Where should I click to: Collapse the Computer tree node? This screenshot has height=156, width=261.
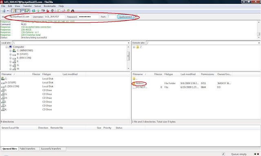[7, 47]
